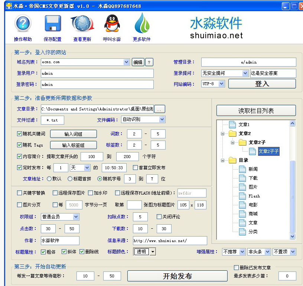The image size is (303, 286).
Task: Click the 电影 page icon
Action: (x=242, y=205)
